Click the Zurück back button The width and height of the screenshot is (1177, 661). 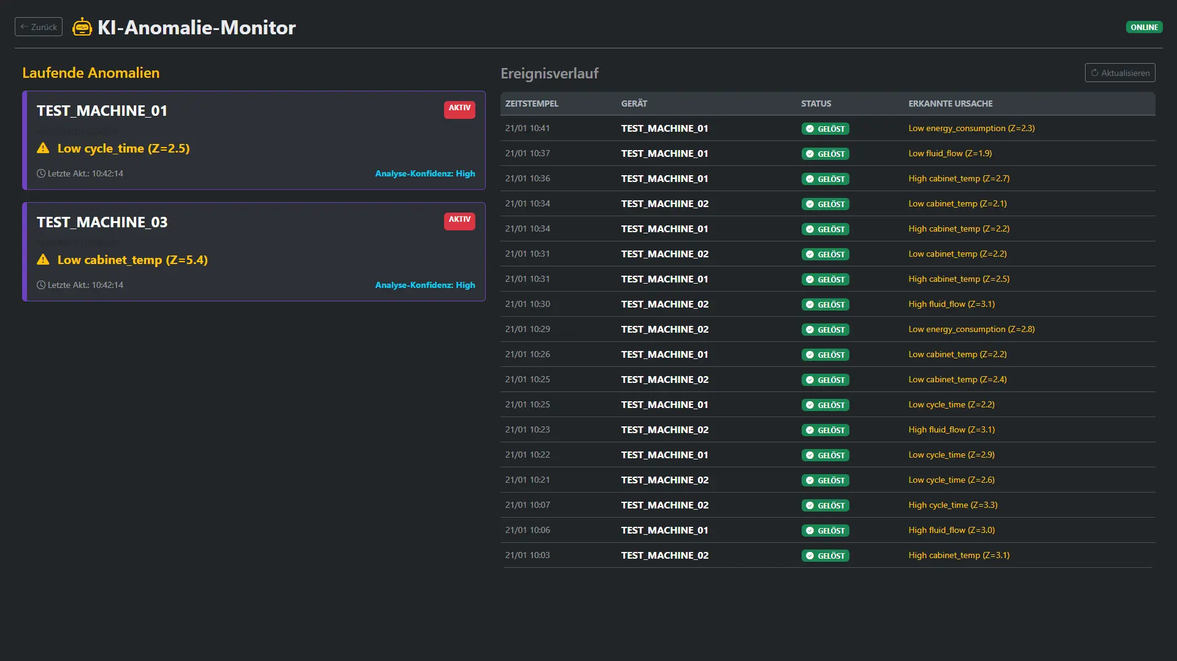point(39,27)
